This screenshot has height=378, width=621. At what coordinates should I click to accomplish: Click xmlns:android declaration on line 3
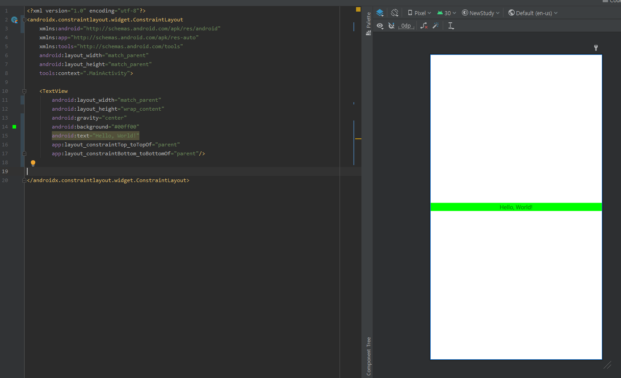point(130,29)
